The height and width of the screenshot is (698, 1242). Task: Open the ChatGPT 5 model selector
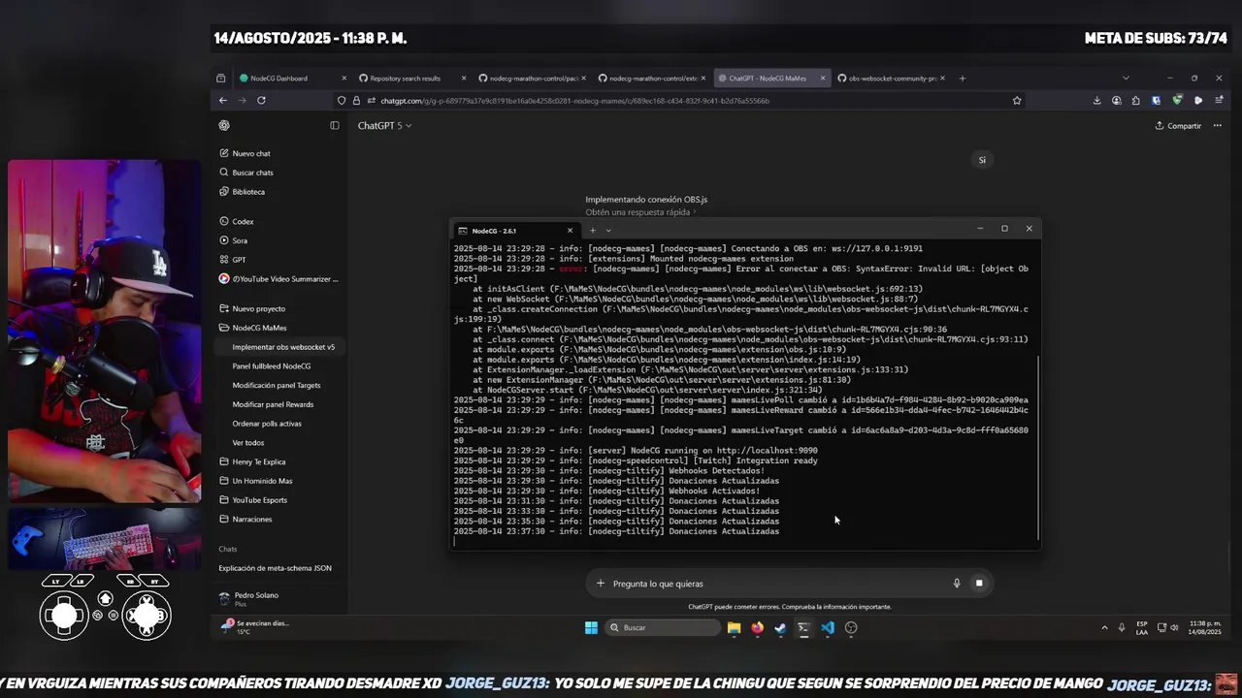pyautogui.click(x=384, y=125)
